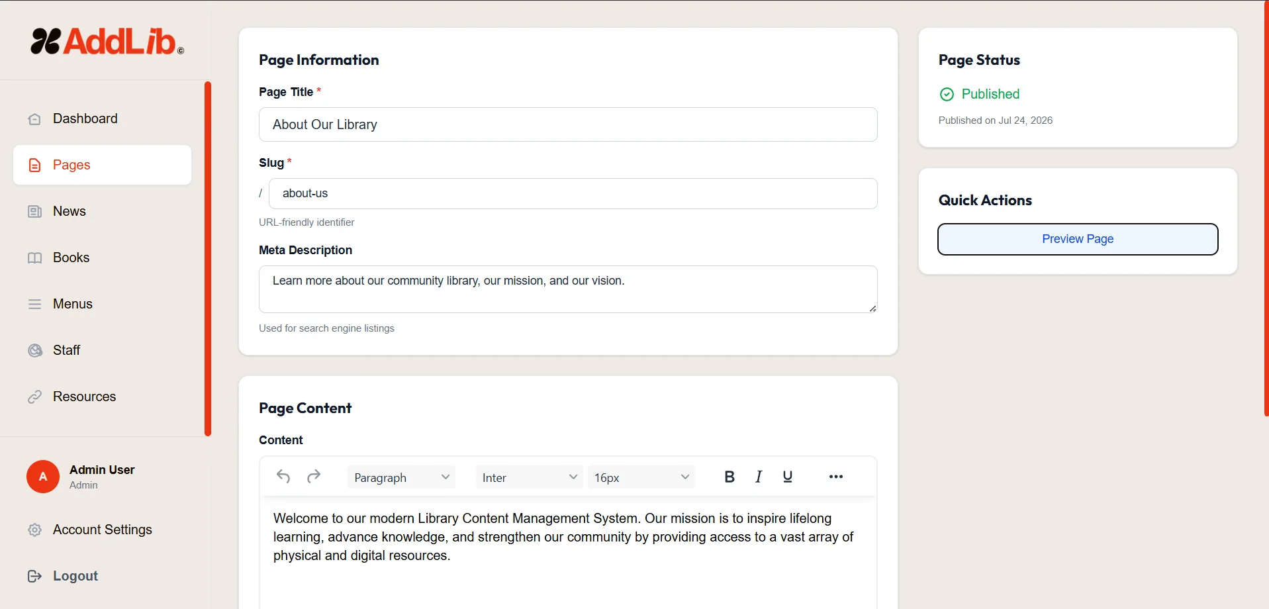Click the Admin User avatar
The image size is (1269, 609).
pos(43,477)
